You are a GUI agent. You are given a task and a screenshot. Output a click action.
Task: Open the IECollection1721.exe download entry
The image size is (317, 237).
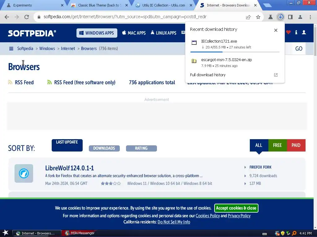pyautogui.click(x=235, y=44)
